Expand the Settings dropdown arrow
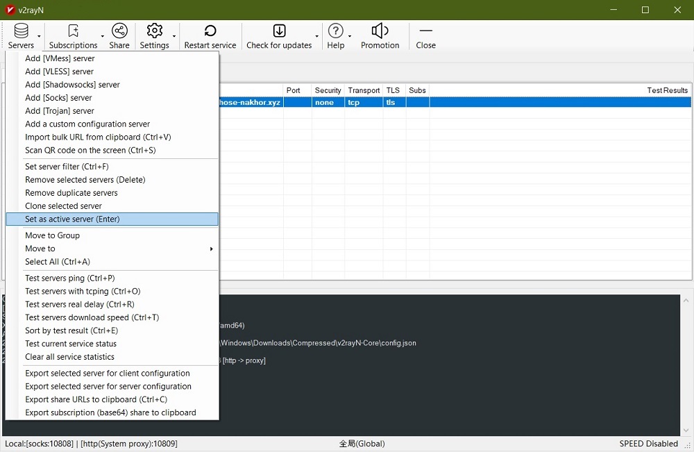The width and height of the screenshot is (694, 452). point(174,36)
